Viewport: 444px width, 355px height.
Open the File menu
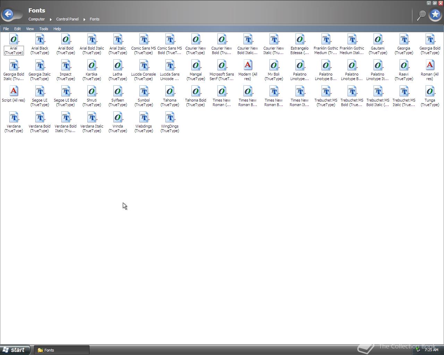click(6, 29)
